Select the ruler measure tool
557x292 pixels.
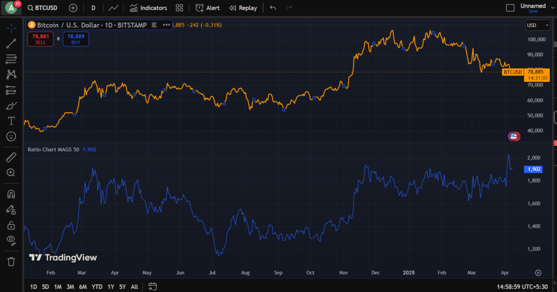[x=11, y=157]
